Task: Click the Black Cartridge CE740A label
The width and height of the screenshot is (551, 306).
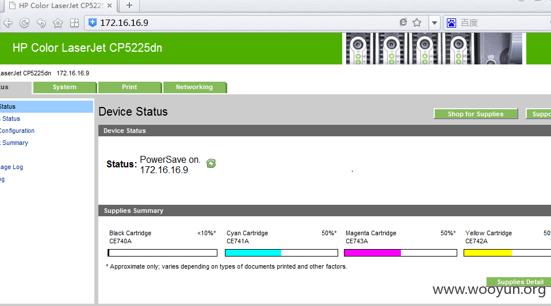Action: (x=131, y=237)
